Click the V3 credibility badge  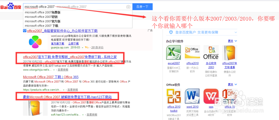87,47
